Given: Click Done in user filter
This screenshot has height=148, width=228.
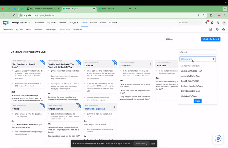Looking at the screenshot, I should [198, 101].
